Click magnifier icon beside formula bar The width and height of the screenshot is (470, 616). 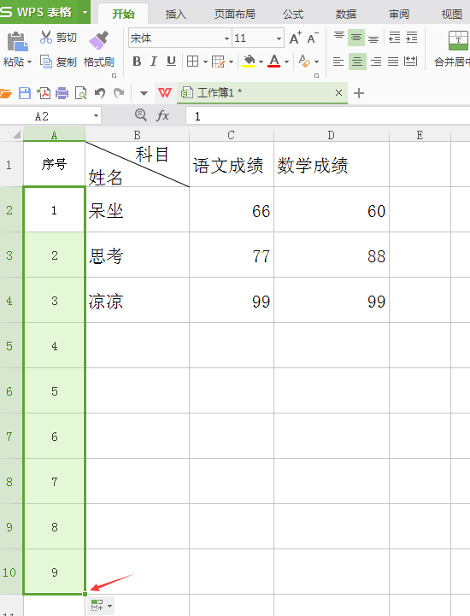pyautogui.click(x=141, y=115)
